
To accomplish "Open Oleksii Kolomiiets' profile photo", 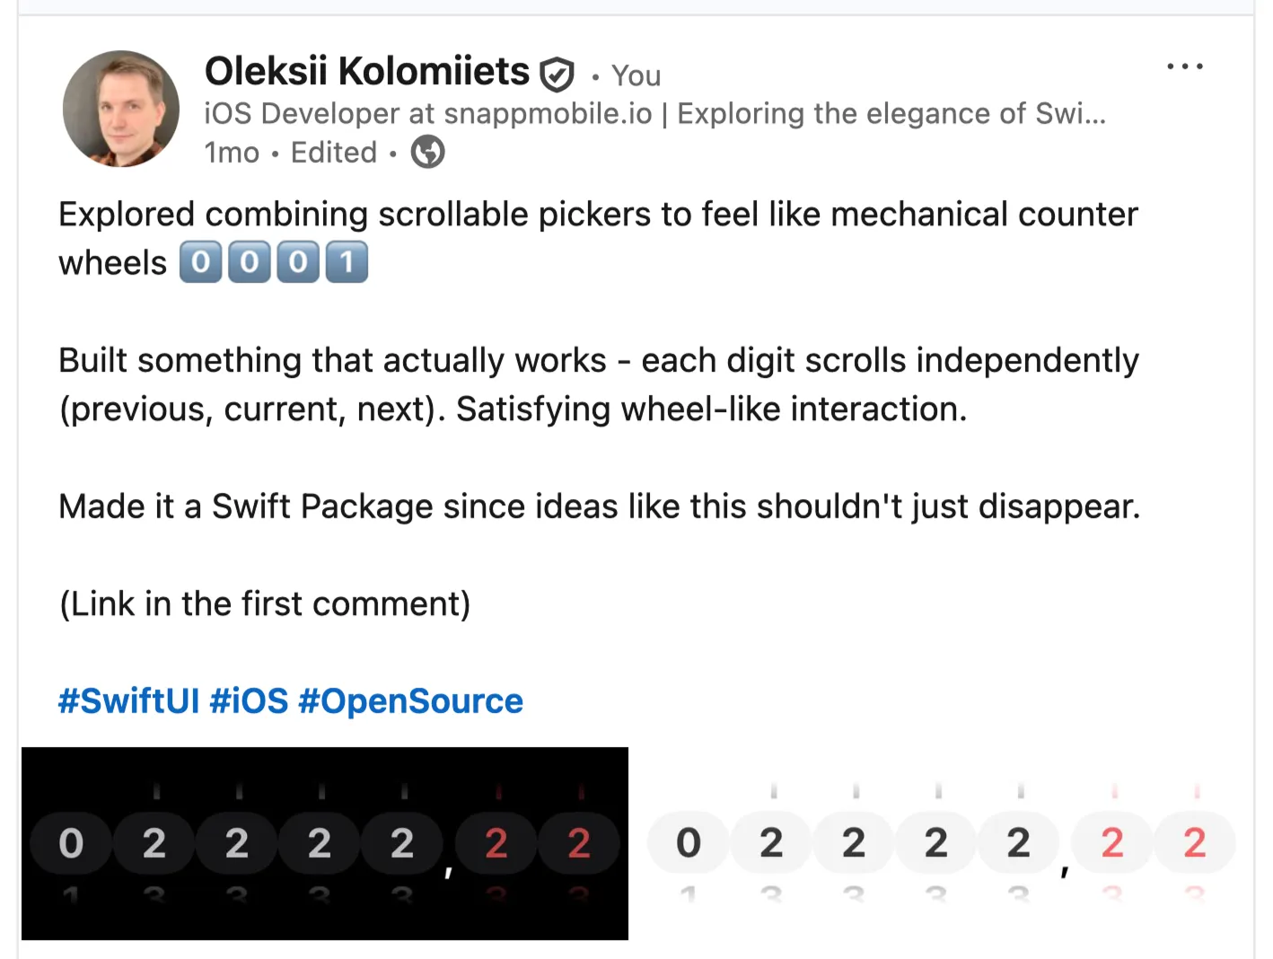I will [x=121, y=109].
